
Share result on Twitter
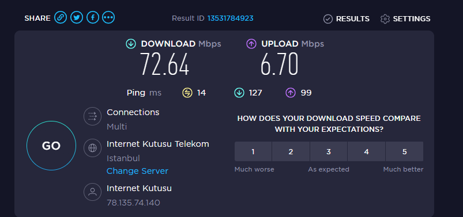tap(77, 18)
